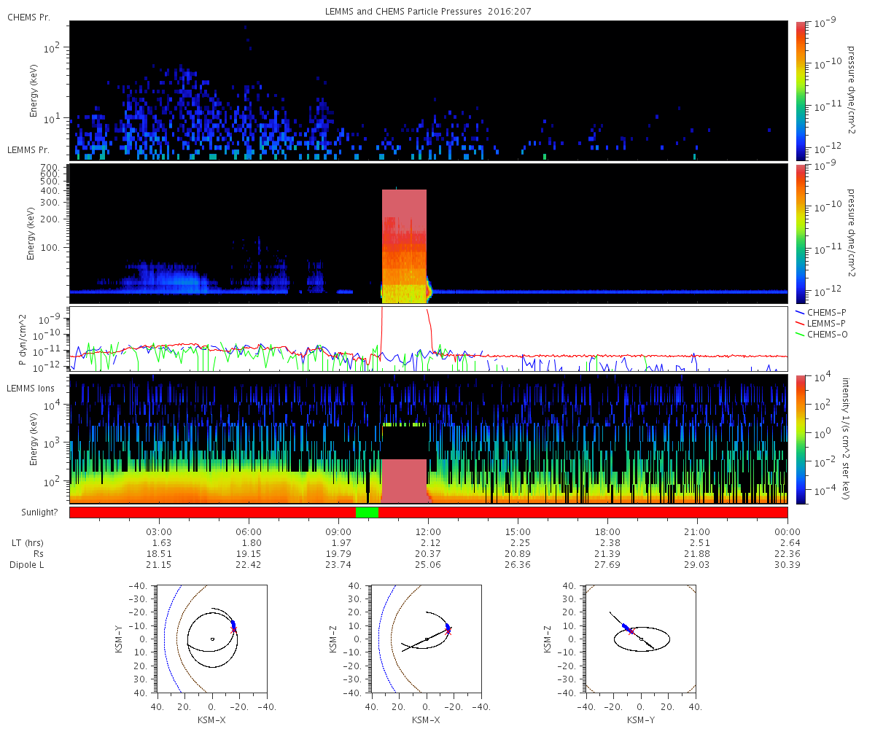Open the KSM-Y versus KSM-Z orbit plot
The height and width of the screenshot is (729, 875).
tap(641, 638)
